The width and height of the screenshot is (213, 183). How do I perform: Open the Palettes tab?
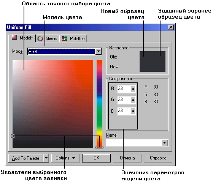(73, 38)
